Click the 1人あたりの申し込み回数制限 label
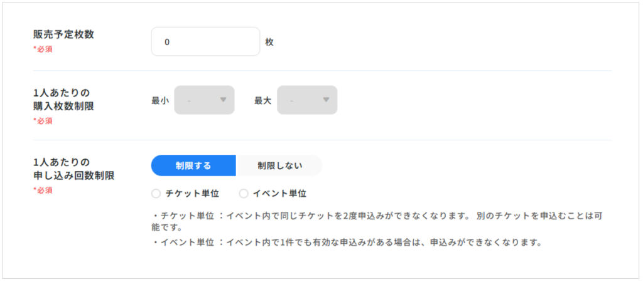643x282 pixels. [x=73, y=169]
